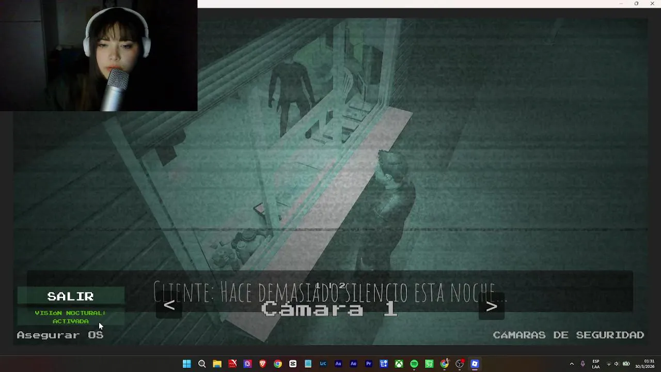The width and height of the screenshot is (661, 372).
Task: Click the battery status tray icon
Action: click(626, 364)
